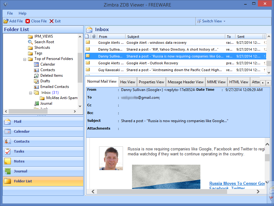The image size is (274, 206).
Task: Select the Search Root magnifier icon
Action: click(30, 42)
